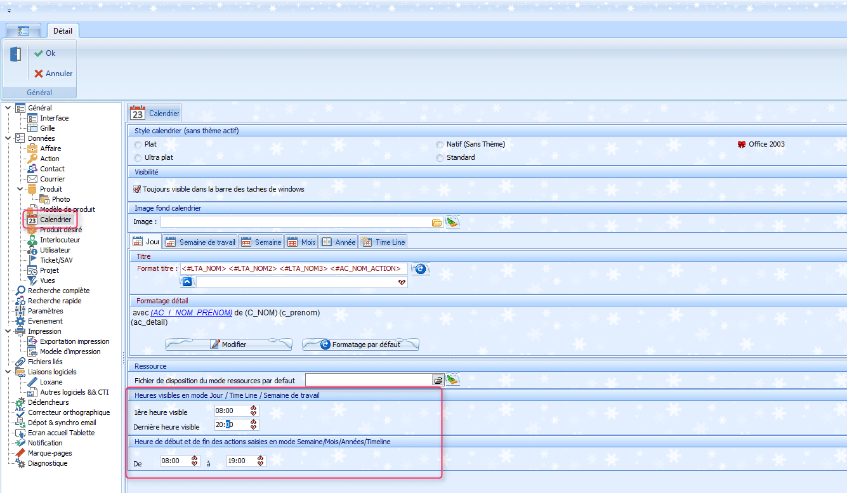Open the Déclencheurs settings in tree
This screenshot has height=493, width=847.
click(x=48, y=402)
